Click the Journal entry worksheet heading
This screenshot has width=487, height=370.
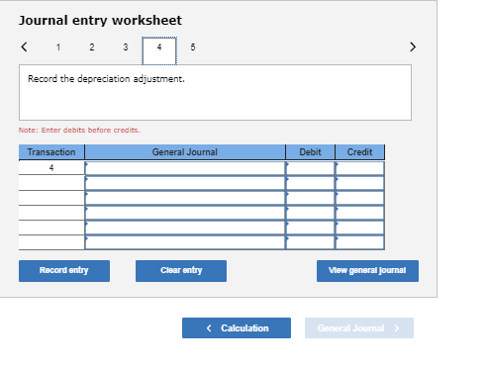coord(100,21)
